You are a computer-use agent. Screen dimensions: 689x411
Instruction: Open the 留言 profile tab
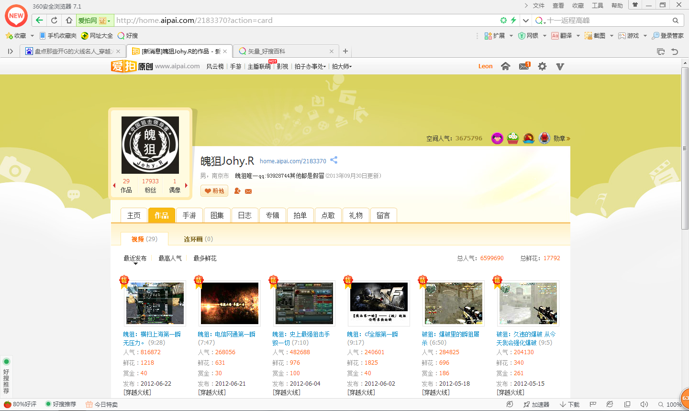pos(383,215)
